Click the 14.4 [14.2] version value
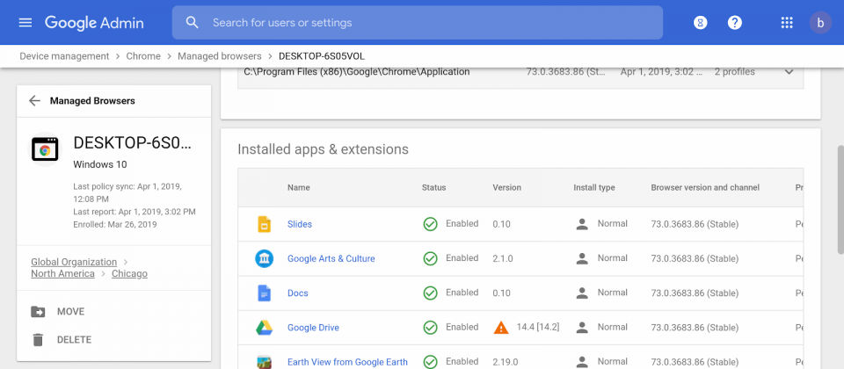Screen dimensions: 844x369 (538, 327)
